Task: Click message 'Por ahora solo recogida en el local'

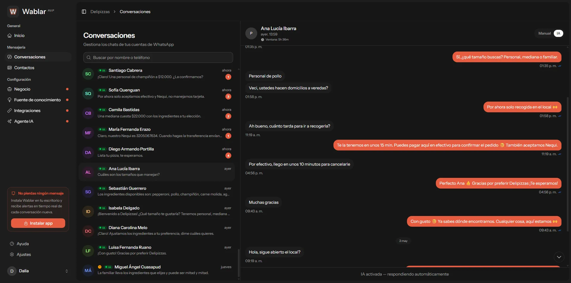Action: [x=522, y=107]
